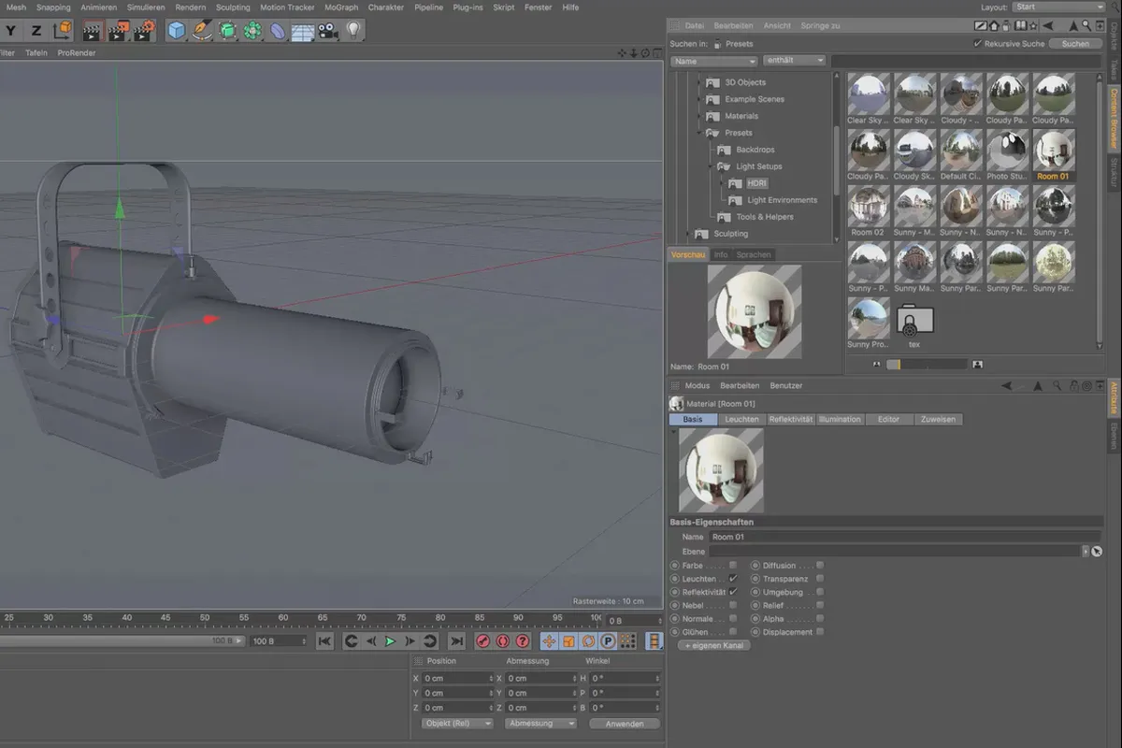This screenshot has height=748, width=1122.
Task: Select the Photo Studio HDRI thumbnail
Action: click(x=1007, y=154)
